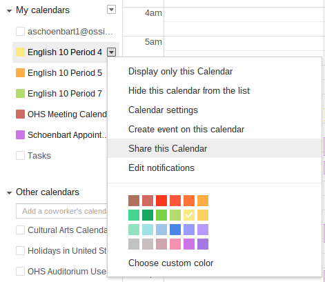Toggle the Tasks calendar checkbox
The image size is (325, 282).
click(20, 155)
